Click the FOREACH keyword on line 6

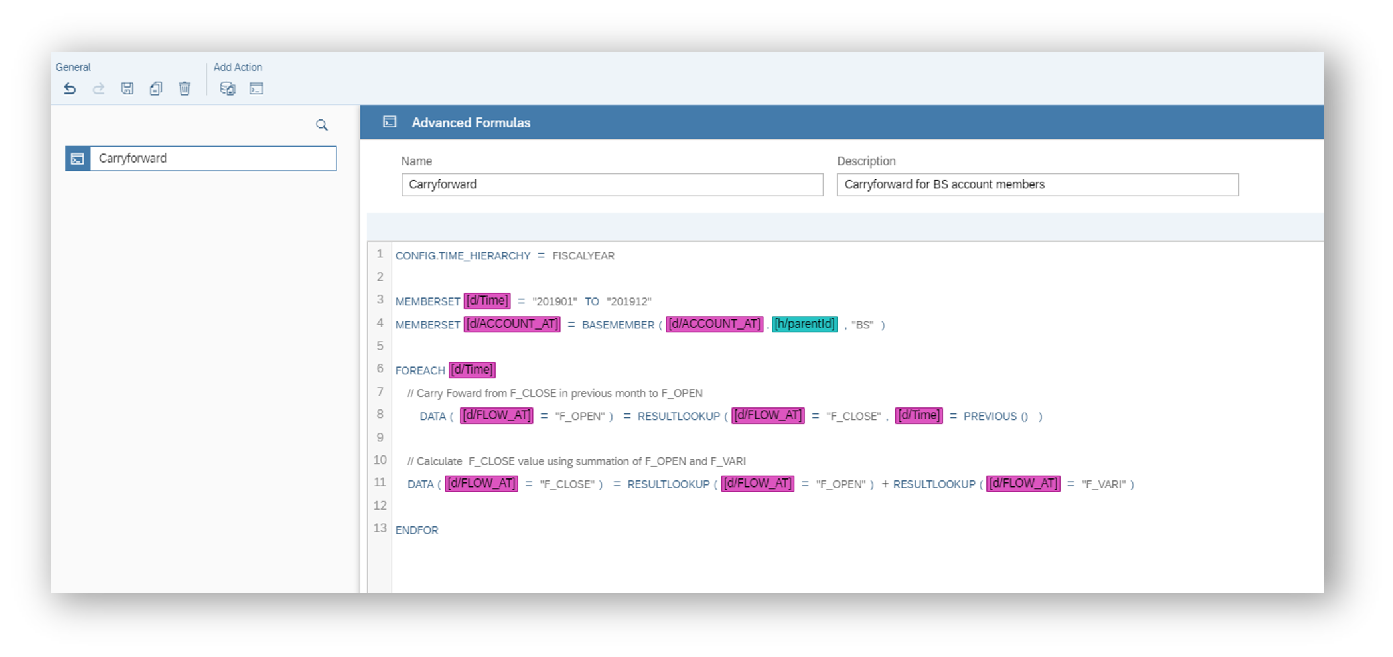click(420, 370)
